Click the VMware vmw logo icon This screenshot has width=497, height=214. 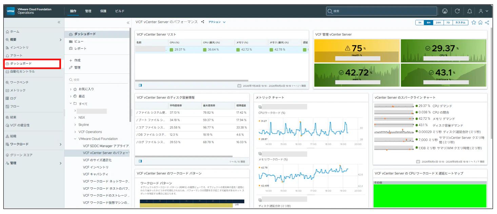pos(11,11)
